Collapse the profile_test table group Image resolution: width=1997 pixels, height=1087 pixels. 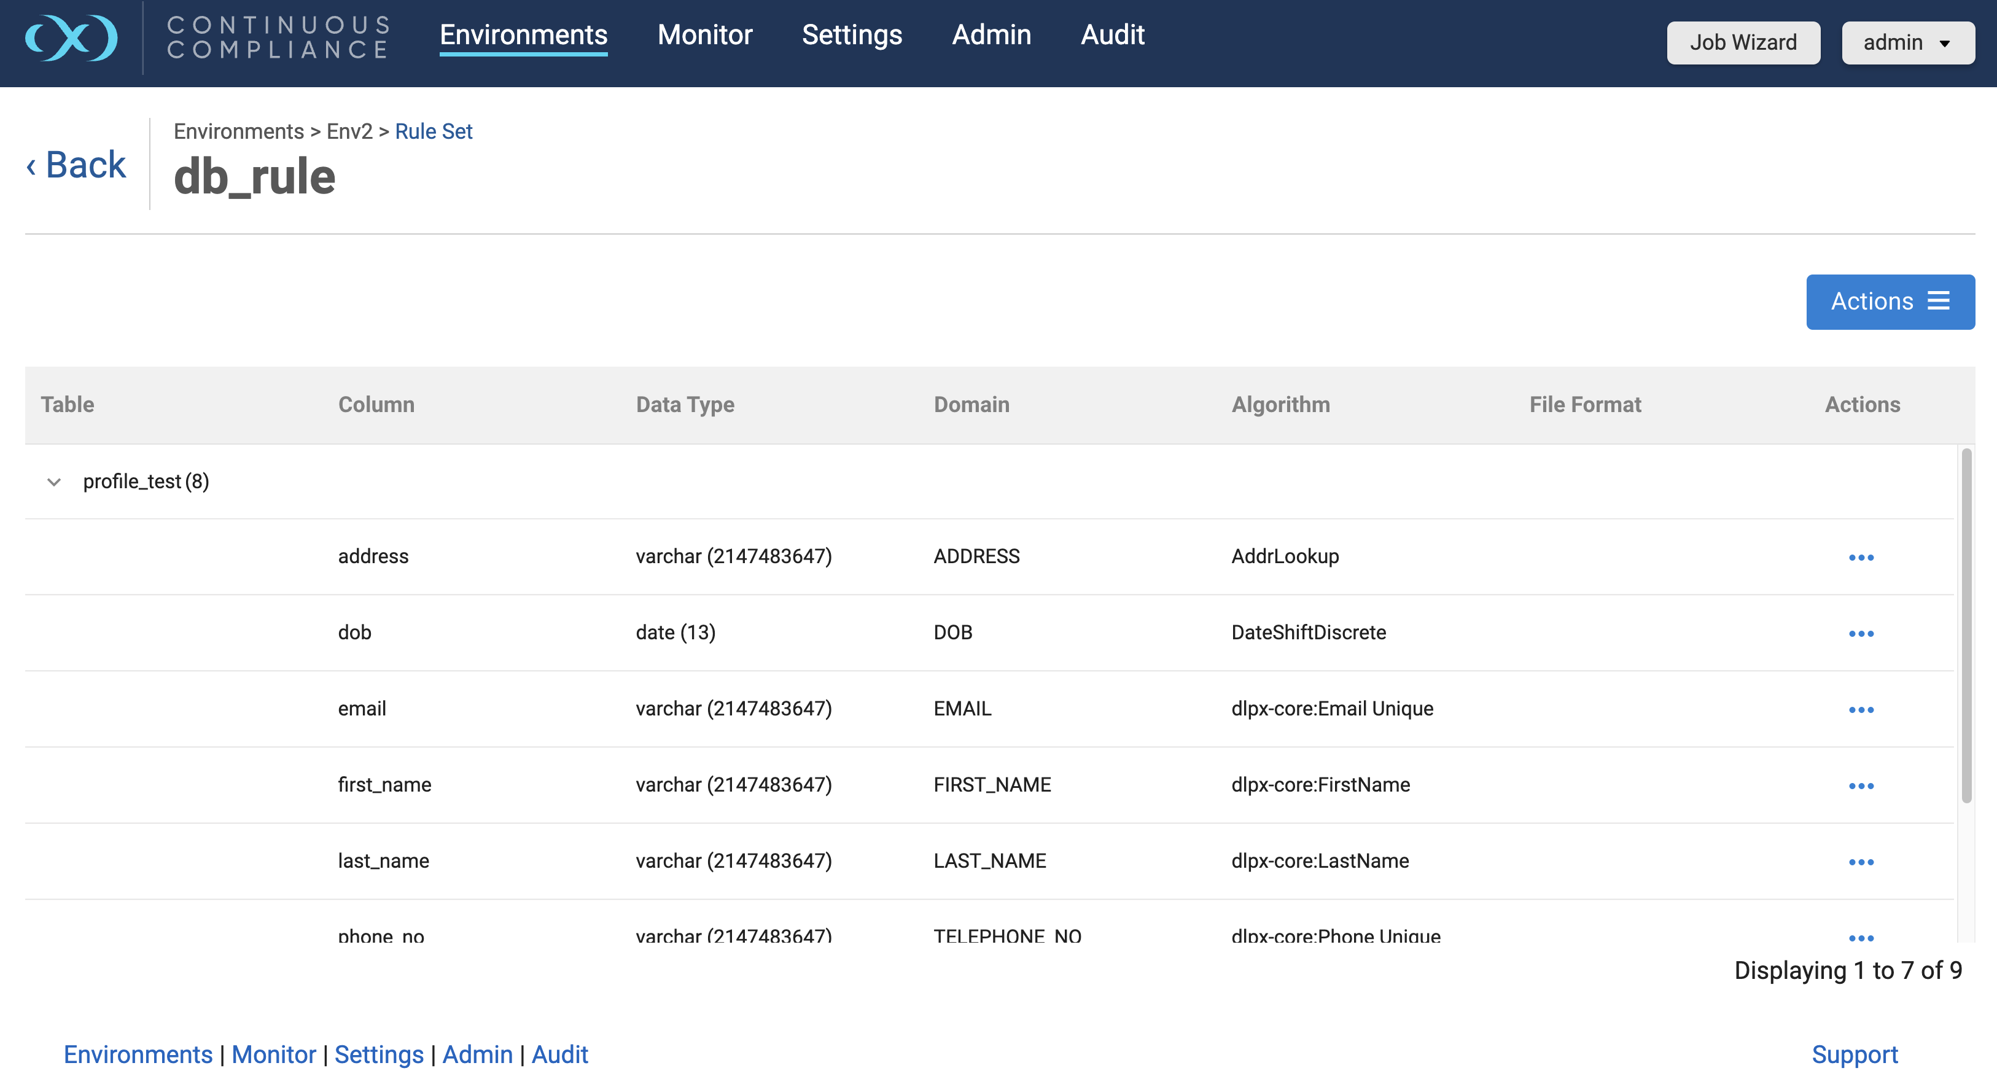point(53,481)
